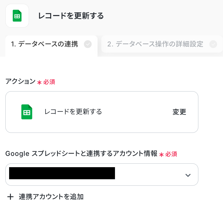Click the checkmark icon on the データベース操作の詳細設定 tab
Image resolution: width=223 pixels, height=205 pixels.
[213, 44]
